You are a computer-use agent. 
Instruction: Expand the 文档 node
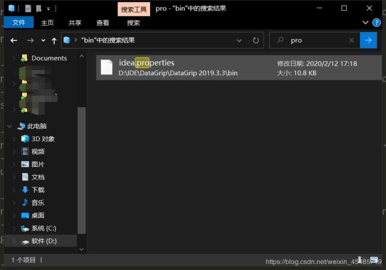14,178
